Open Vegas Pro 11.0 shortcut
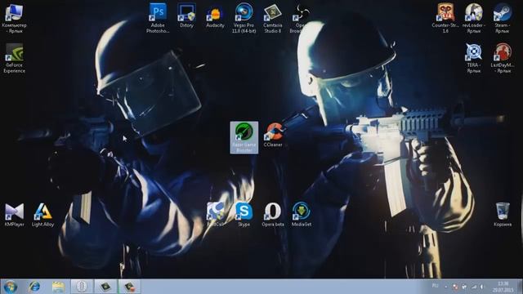The height and width of the screenshot is (294, 523). coord(244,18)
